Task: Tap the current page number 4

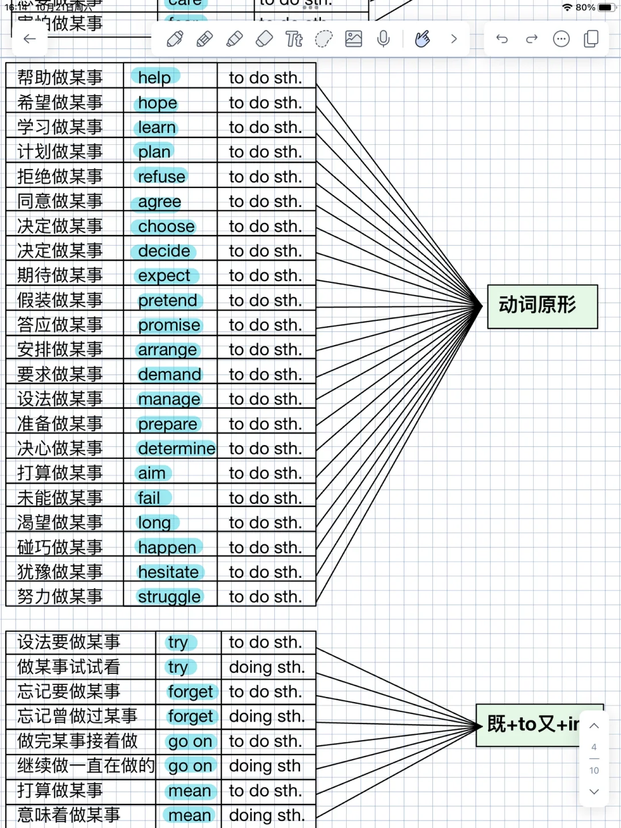Action: 594,747
